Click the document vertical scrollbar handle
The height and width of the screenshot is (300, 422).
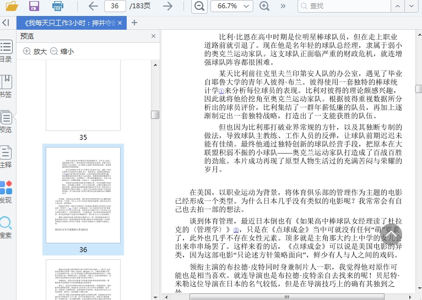[x=419, y=89]
